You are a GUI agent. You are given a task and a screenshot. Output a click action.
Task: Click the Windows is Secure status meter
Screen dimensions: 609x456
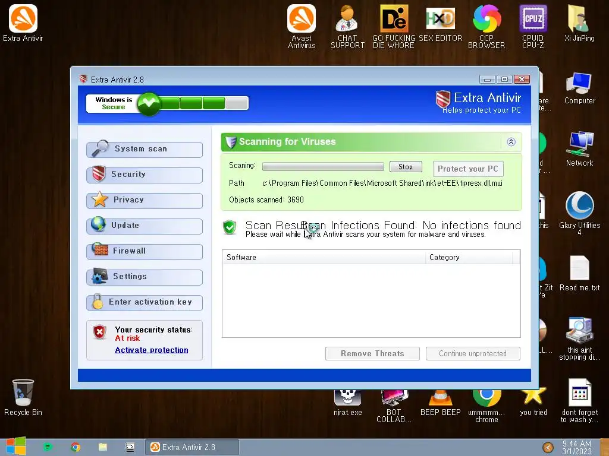[167, 103]
